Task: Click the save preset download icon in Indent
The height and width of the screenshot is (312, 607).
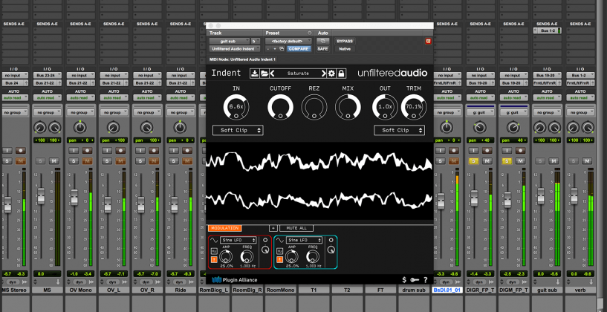Action: (255, 74)
